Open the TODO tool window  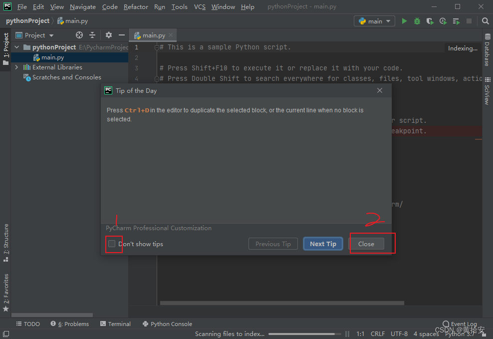[x=28, y=324]
